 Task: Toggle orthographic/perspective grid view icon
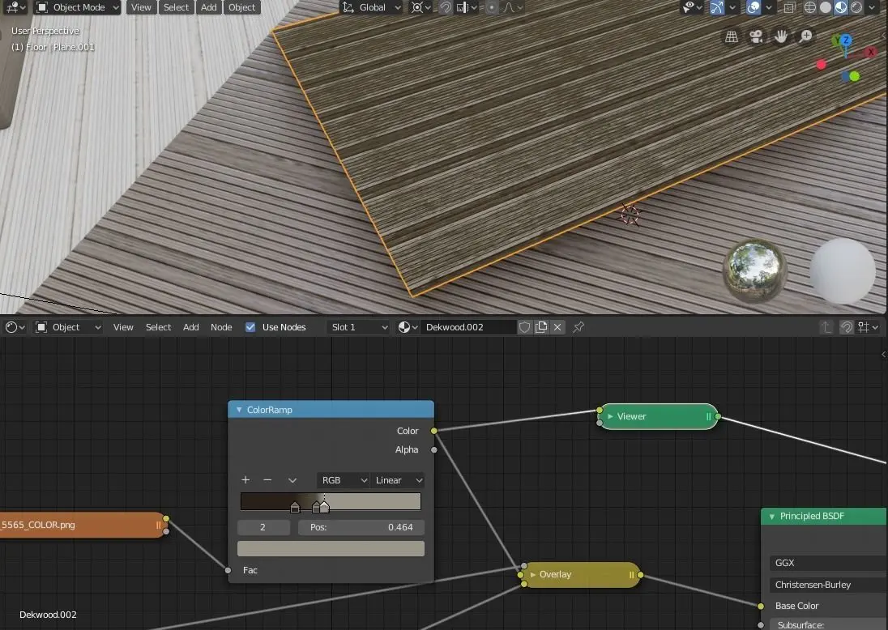pos(732,36)
